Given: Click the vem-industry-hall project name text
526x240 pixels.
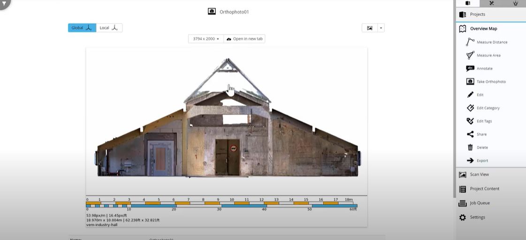Looking at the screenshot, I should click(x=102, y=225).
